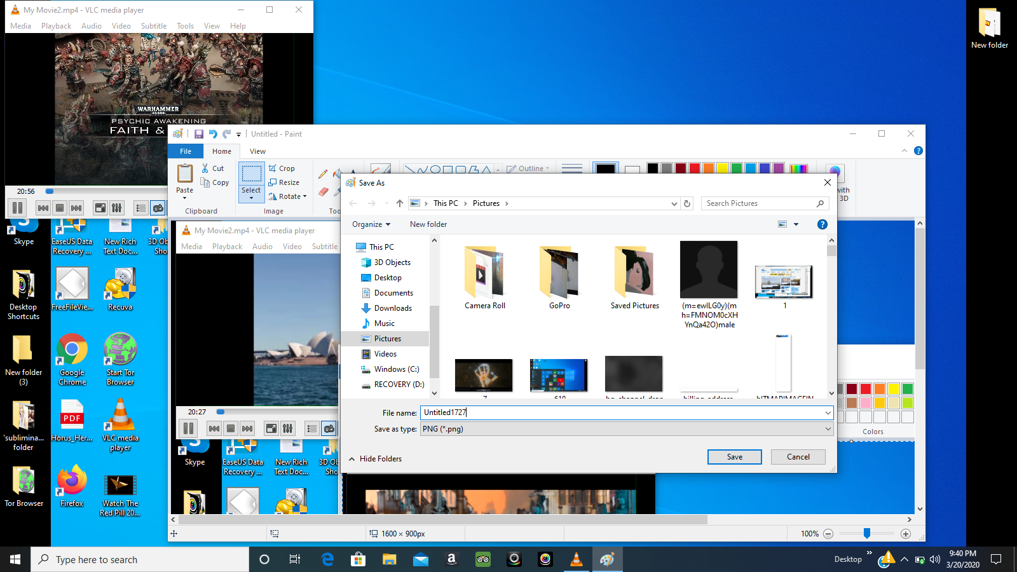Expand the File name history dropdown
Image resolution: width=1017 pixels, height=572 pixels.
click(828, 412)
